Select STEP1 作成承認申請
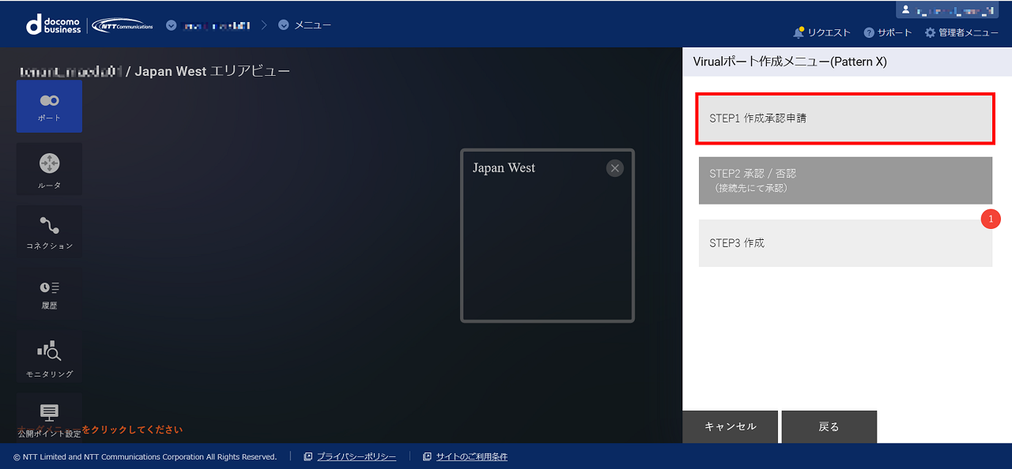The height and width of the screenshot is (469, 1012). (845, 118)
